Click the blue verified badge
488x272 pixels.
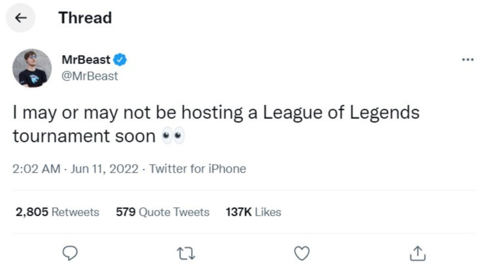tap(120, 59)
